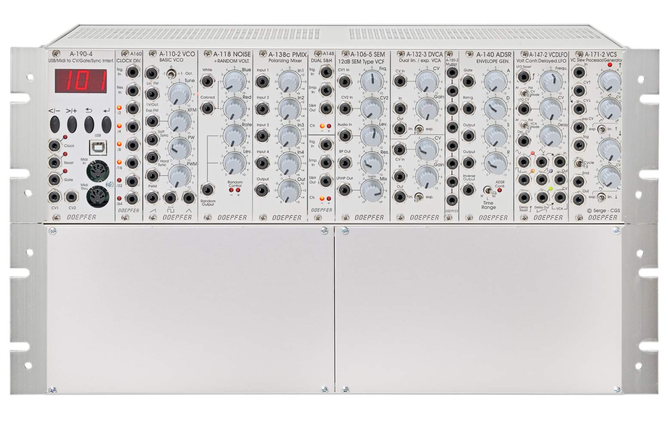668x430 pixels.
Task: Click the Blue knob on A-118 Noise
Action: coord(234,81)
